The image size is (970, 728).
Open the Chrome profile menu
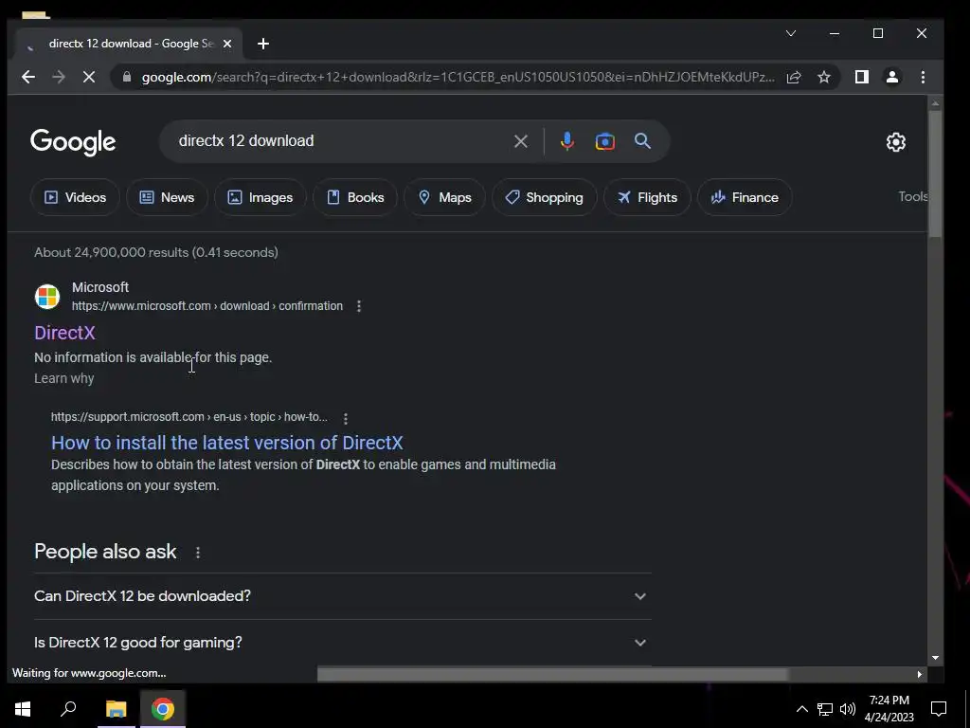[x=892, y=77]
